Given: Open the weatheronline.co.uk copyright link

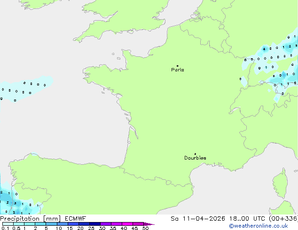Looking at the screenshot, I should (259, 226).
